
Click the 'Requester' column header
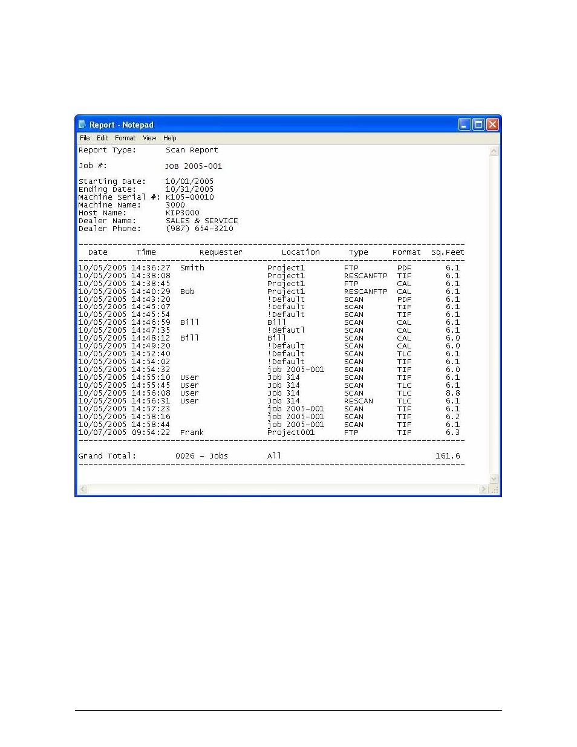point(221,252)
